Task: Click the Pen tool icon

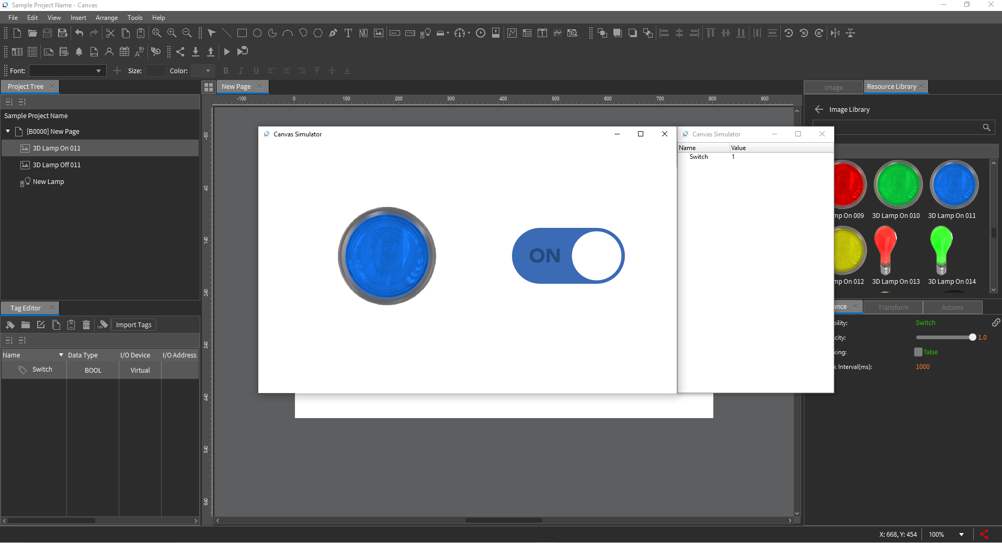Action: point(333,33)
